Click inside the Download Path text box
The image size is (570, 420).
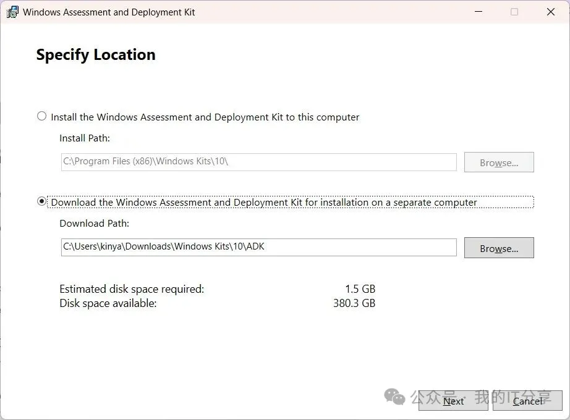coord(258,247)
